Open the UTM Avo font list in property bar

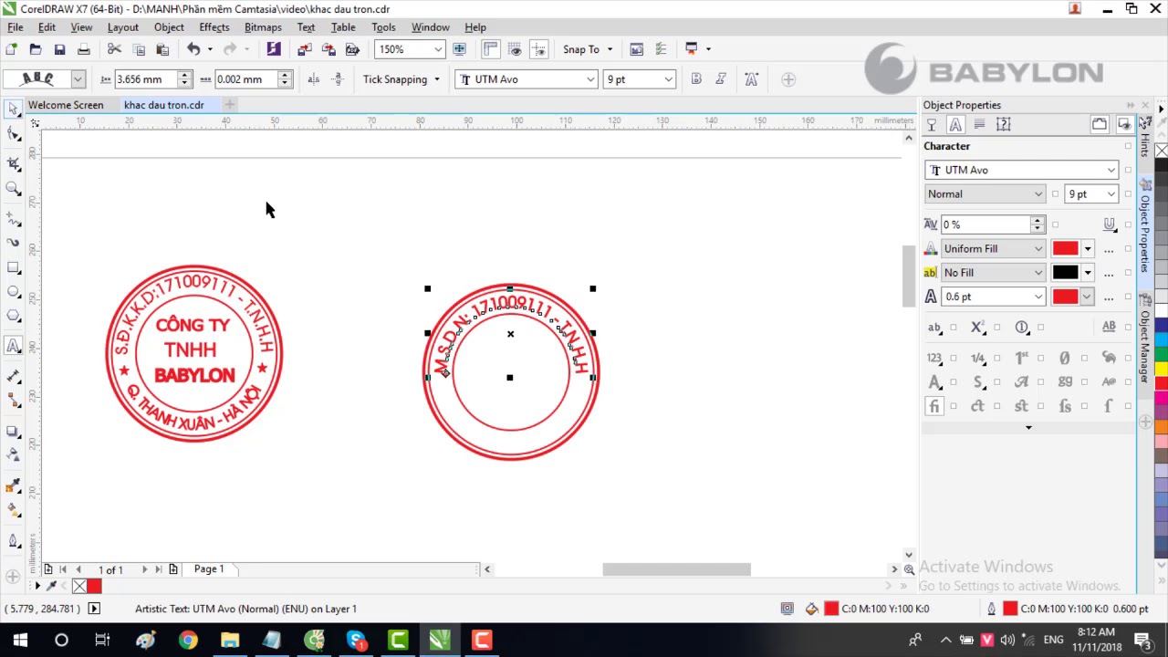[x=589, y=79]
